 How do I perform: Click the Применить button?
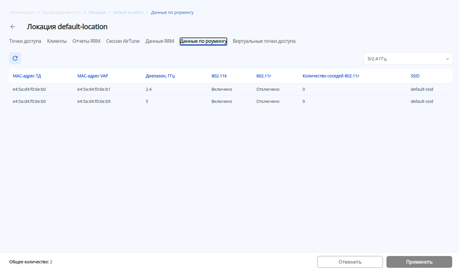click(419, 262)
